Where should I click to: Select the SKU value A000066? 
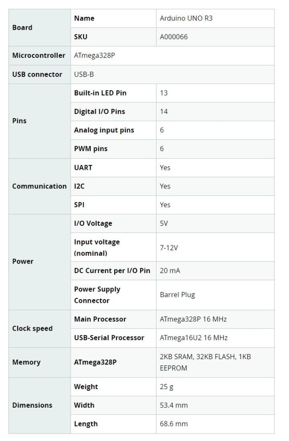[174, 37]
